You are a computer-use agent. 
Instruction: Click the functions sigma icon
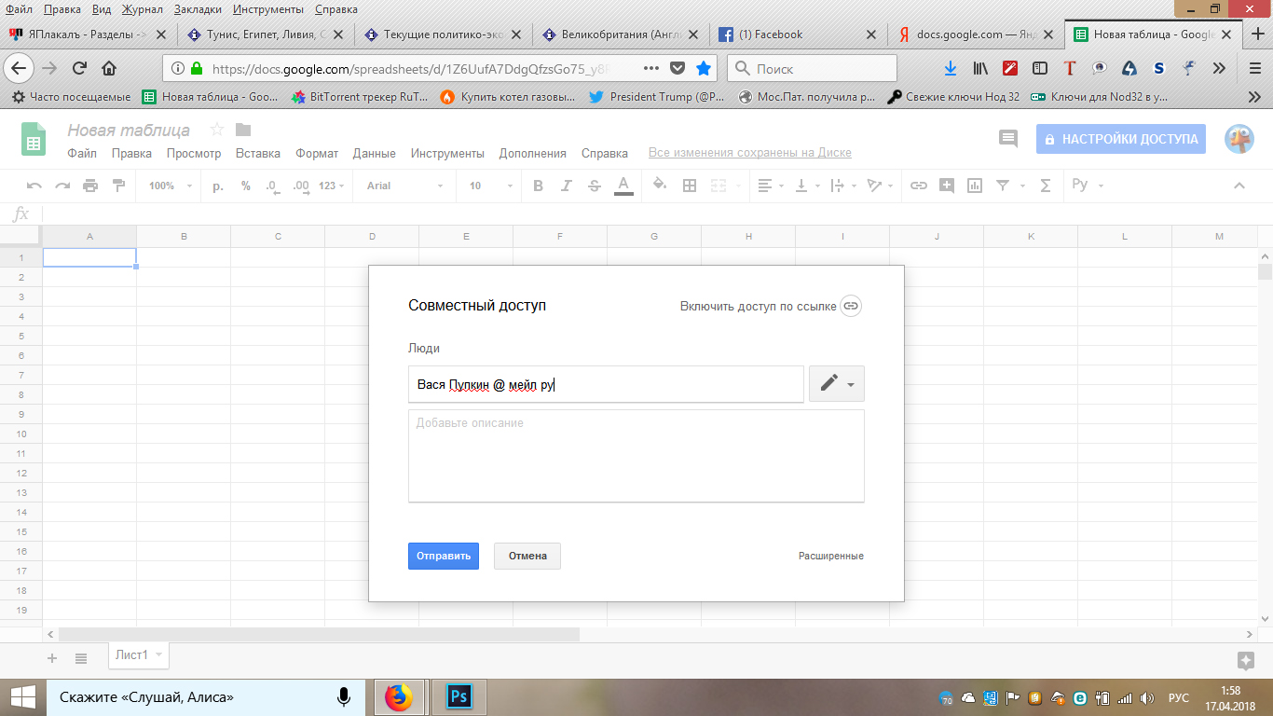pyautogui.click(x=1046, y=186)
